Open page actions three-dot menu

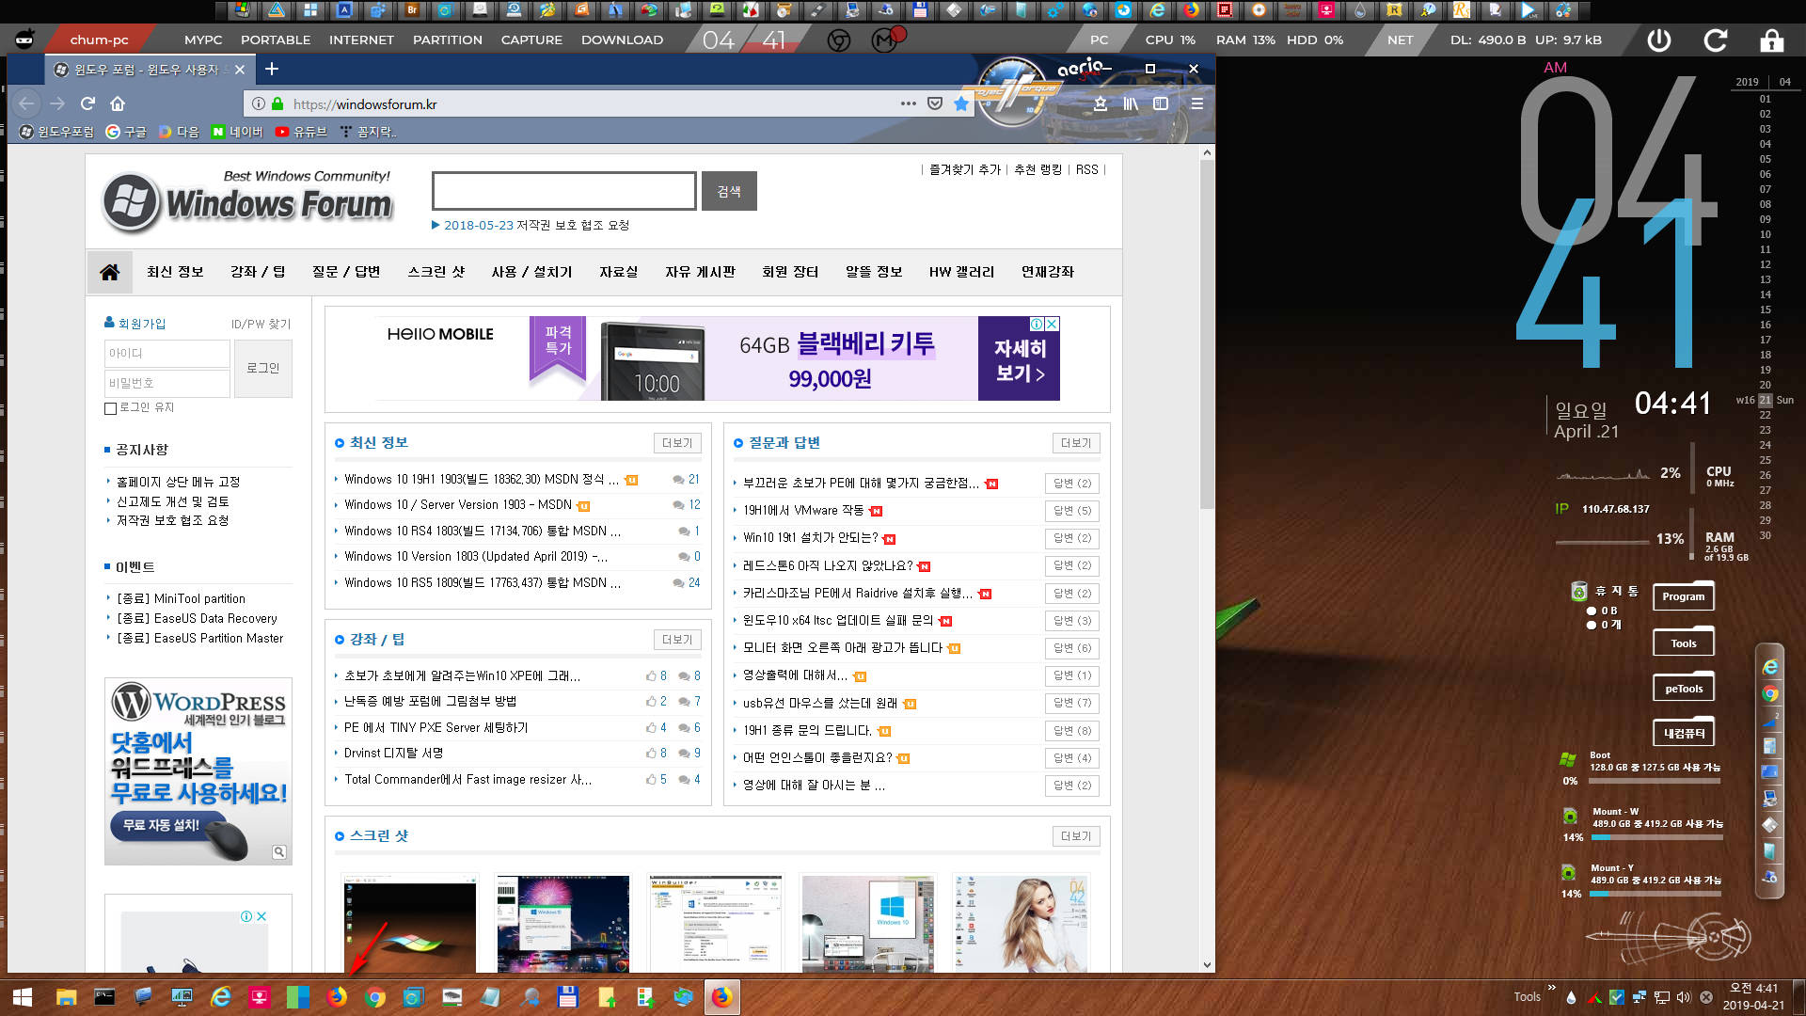pyautogui.click(x=908, y=103)
